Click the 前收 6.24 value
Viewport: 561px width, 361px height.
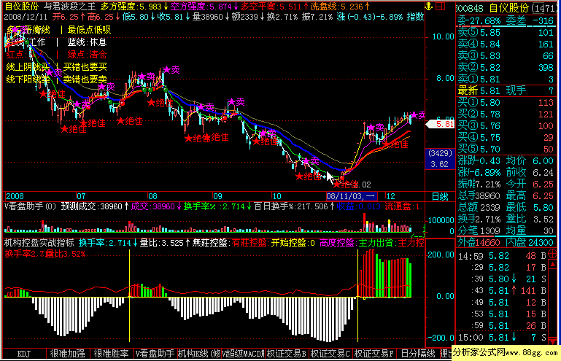(x=530, y=172)
